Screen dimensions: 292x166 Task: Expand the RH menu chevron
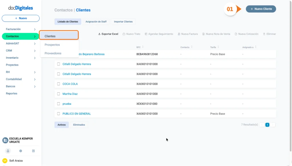pyautogui.click(x=35, y=72)
